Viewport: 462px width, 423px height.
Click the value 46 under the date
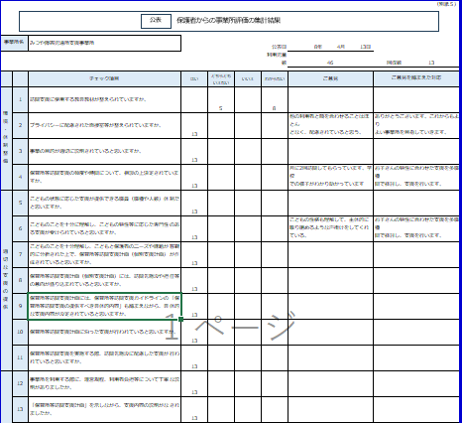coord(330,63)
